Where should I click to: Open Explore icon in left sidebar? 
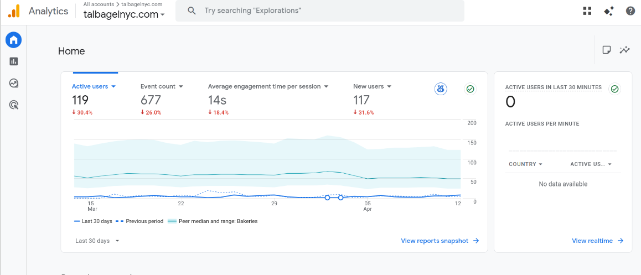pos(13,84)
